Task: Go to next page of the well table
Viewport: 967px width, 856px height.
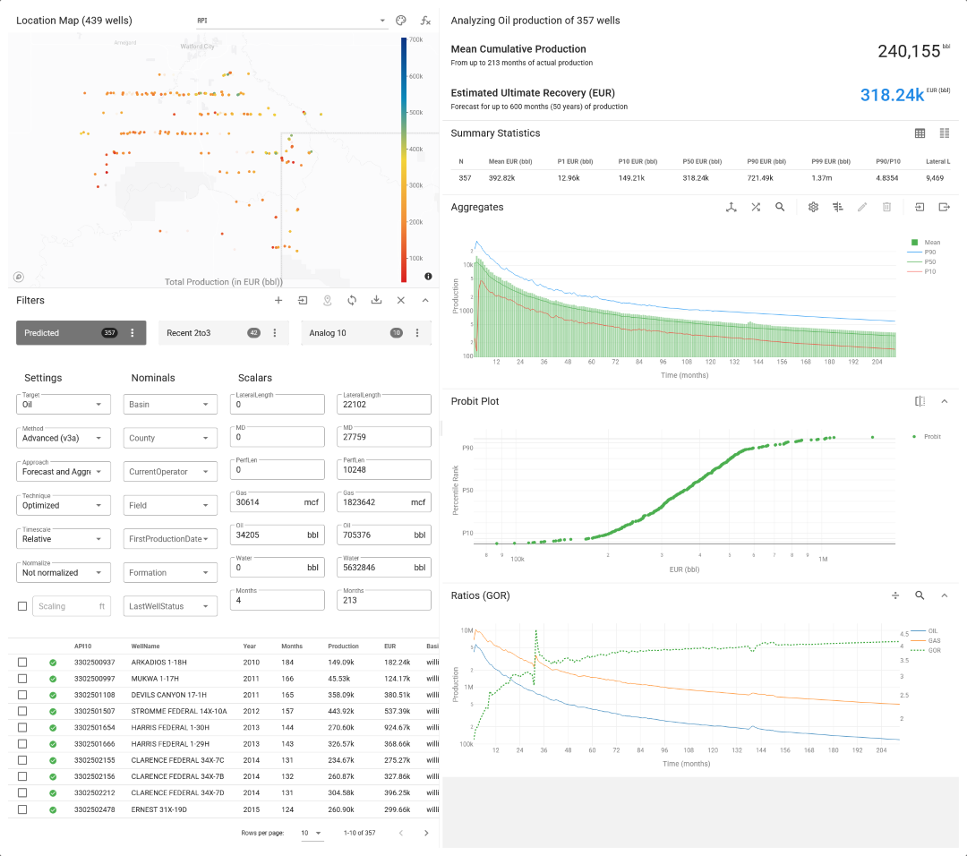Action: (425, 832)
